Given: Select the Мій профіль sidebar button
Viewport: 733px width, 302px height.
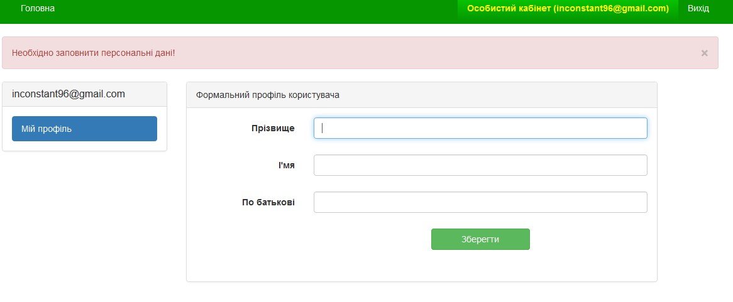Looking at the screenshot, I should click(84, 129).
